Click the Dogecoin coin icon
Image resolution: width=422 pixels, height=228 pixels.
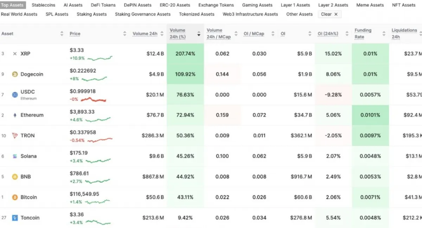point(15,74)
